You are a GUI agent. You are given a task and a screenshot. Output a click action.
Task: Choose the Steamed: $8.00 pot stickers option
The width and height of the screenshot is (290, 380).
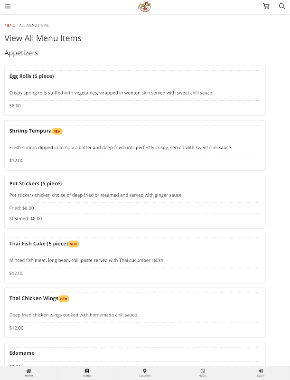[26, 218]
